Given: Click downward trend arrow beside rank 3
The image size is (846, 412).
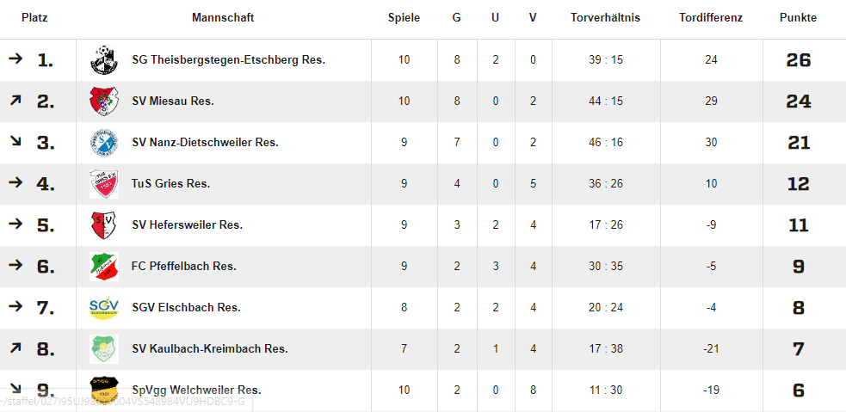Looking at the screenshot, I should [x=15, y=142].
